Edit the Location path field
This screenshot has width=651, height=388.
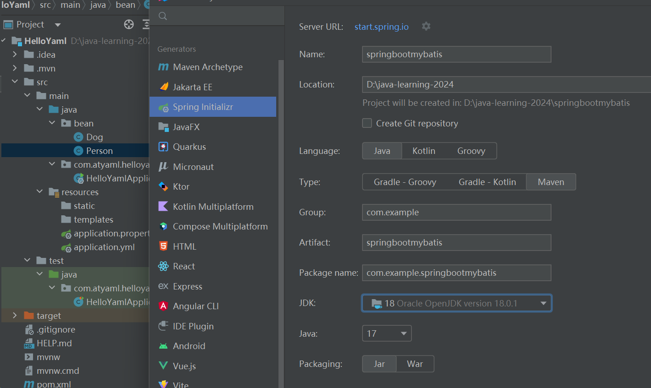[x=506, y=84]
